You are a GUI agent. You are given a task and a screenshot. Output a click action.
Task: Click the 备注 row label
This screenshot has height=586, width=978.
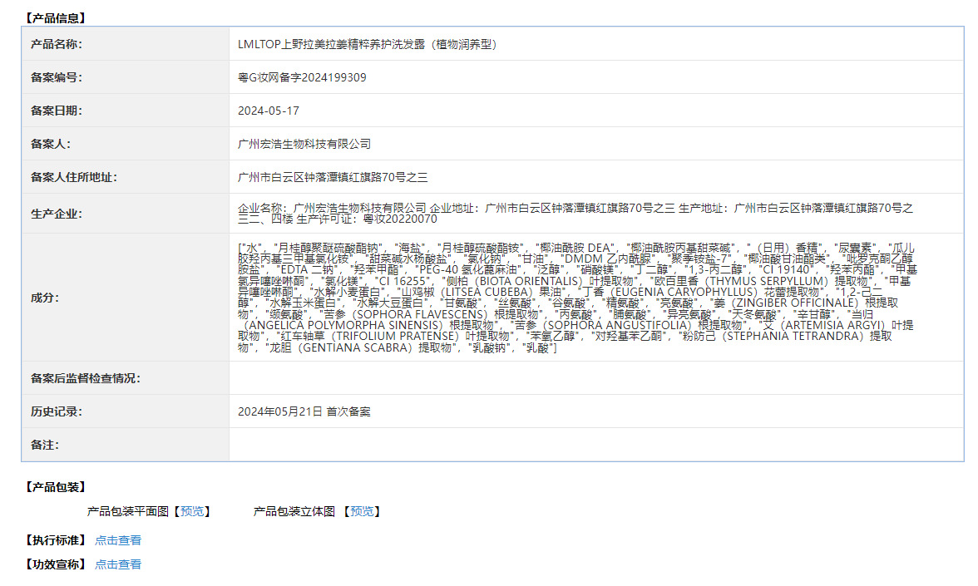click(x=45, y=445)
